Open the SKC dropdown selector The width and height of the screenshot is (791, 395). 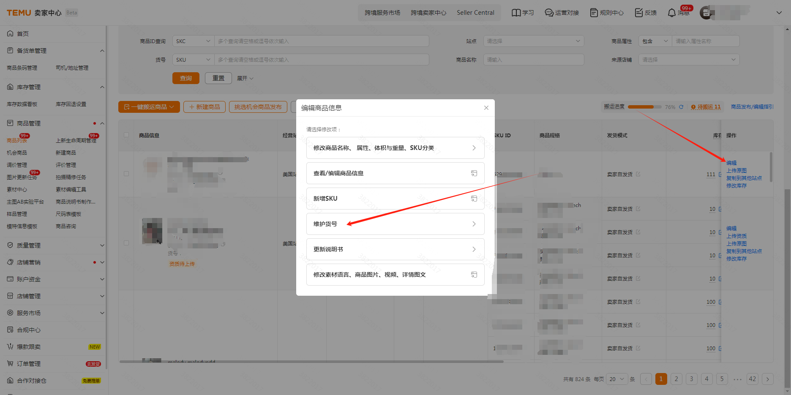[193, 41]
